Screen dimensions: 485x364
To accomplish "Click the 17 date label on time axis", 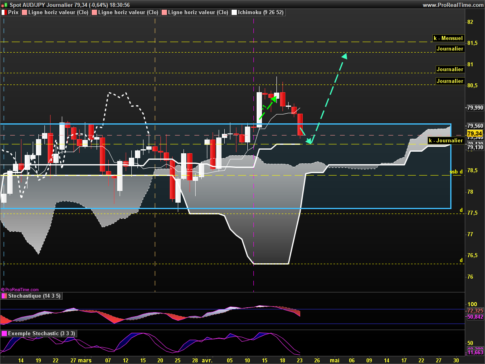I will pos(404,360).
